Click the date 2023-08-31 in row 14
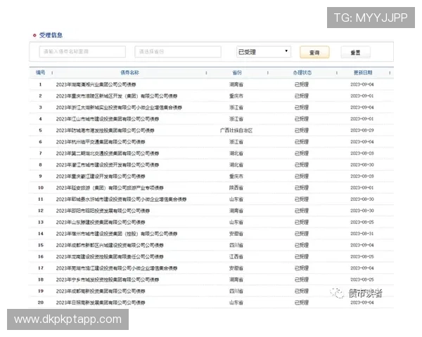Screen dimensions: 422x337 [362, 234]
